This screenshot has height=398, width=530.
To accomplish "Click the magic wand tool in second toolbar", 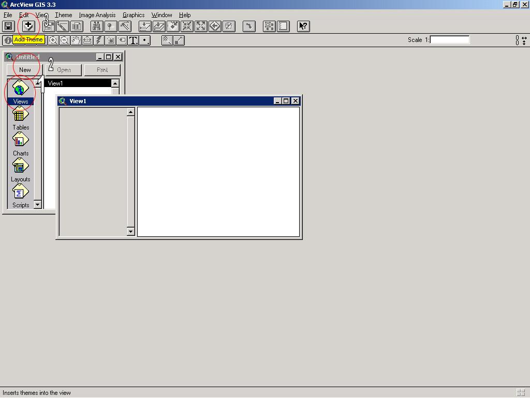I will 167,40.
